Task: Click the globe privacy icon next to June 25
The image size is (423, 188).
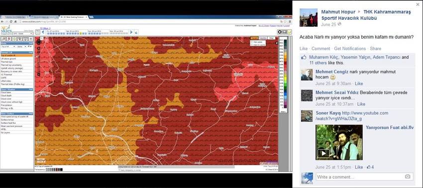Action: coord(339,24)
